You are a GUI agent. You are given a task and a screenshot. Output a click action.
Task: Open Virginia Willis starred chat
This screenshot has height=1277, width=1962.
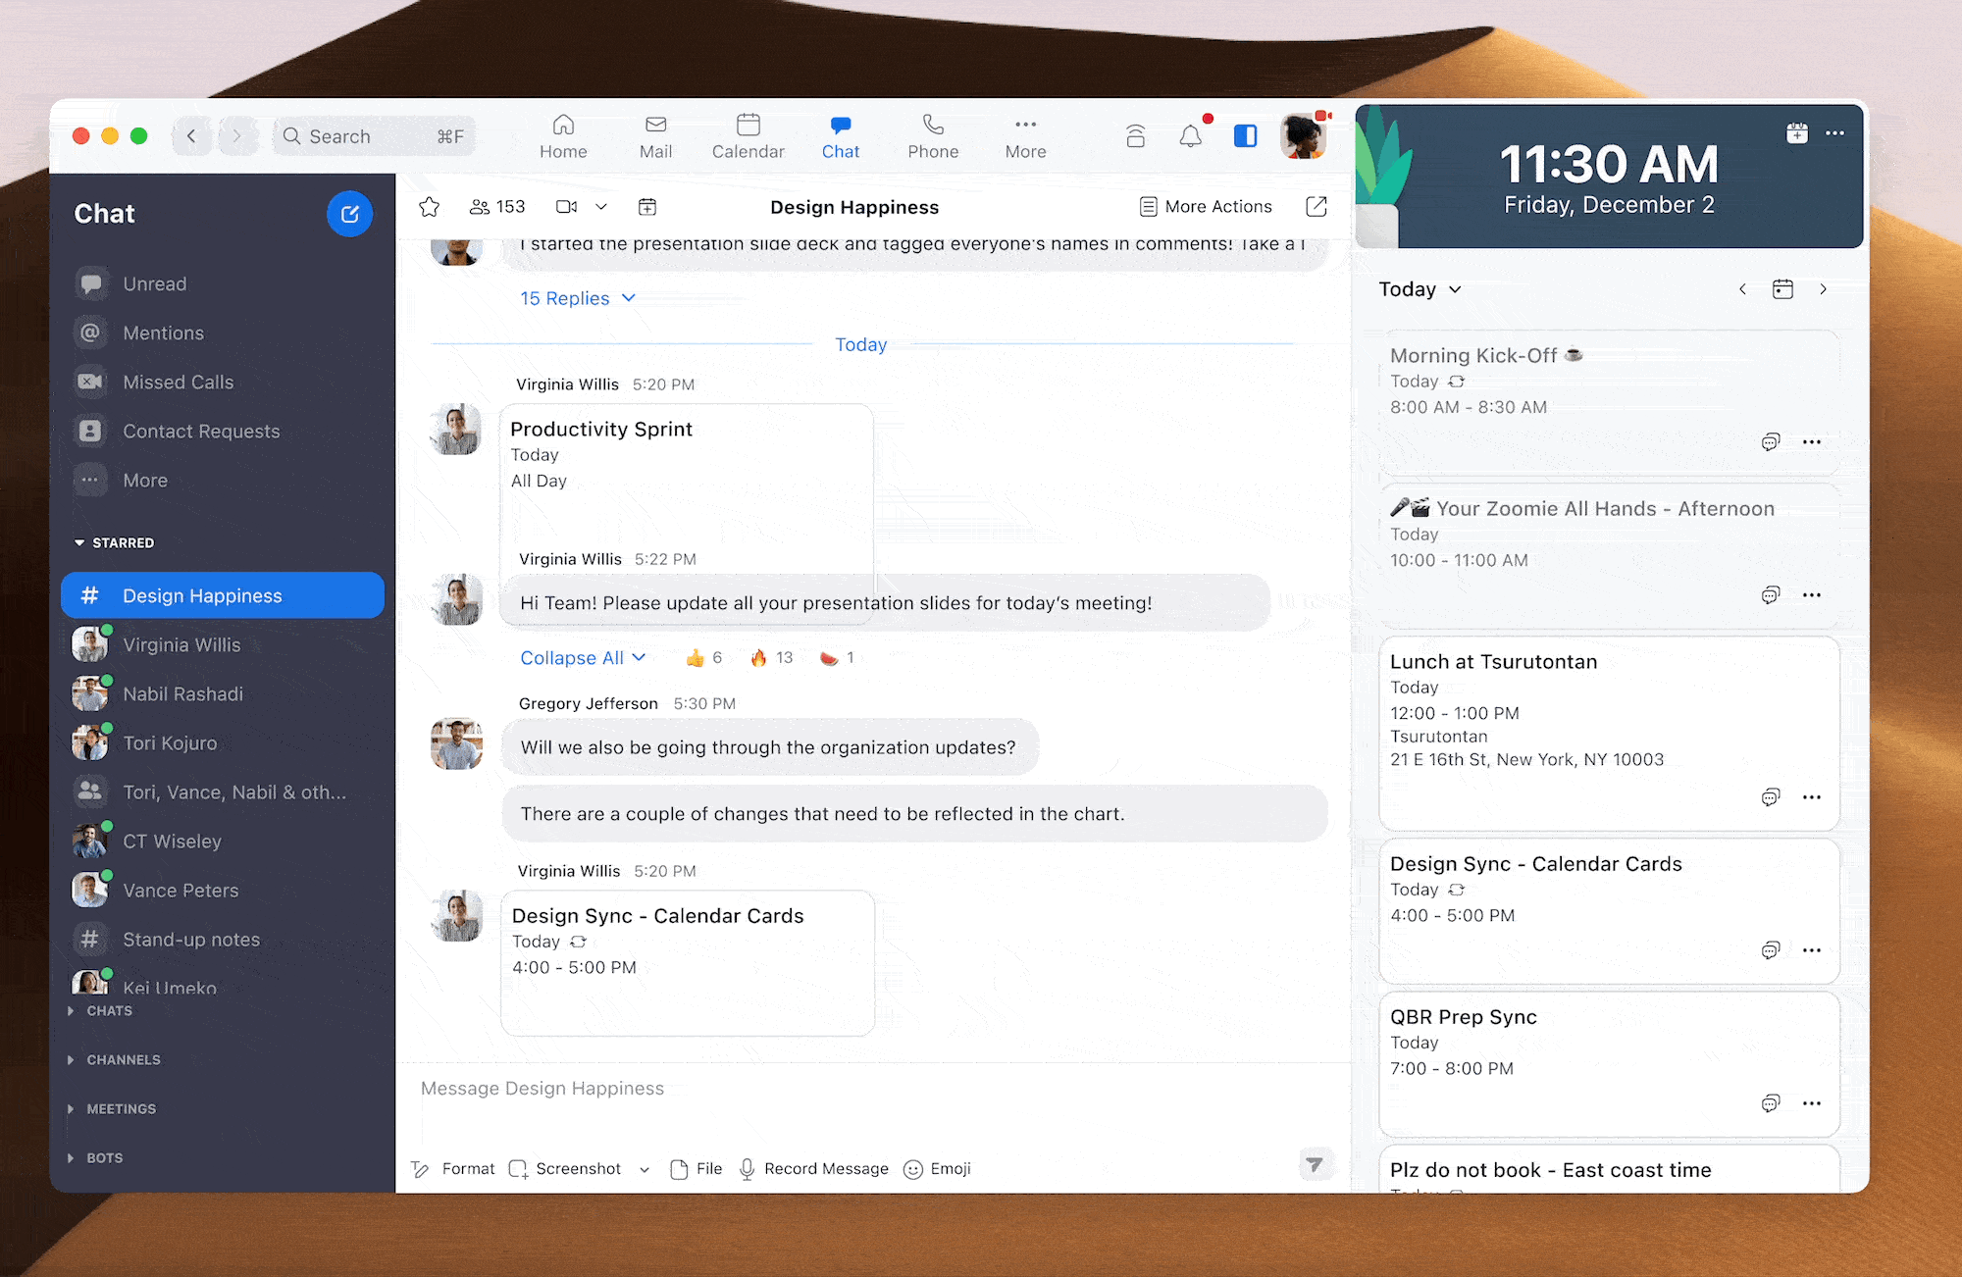tap(181, 645)
